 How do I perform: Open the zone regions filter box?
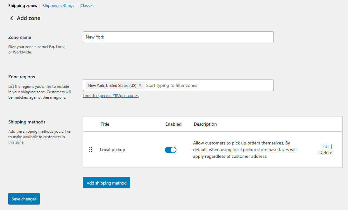click(x=207, y=85)
